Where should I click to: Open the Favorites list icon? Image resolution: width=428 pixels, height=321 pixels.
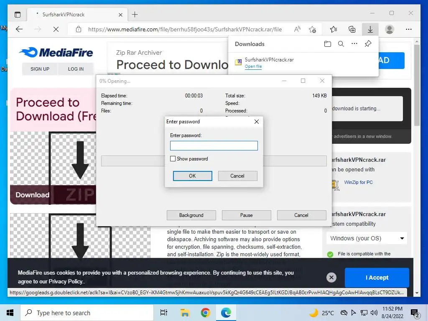click(334, 29)
